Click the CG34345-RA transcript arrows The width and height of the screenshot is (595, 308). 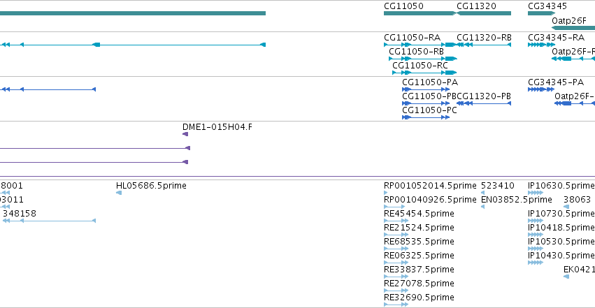pos(541,45)
